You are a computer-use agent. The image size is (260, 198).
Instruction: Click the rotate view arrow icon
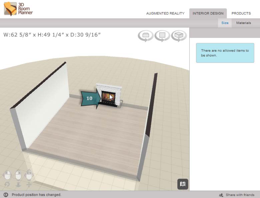(7, 184)
